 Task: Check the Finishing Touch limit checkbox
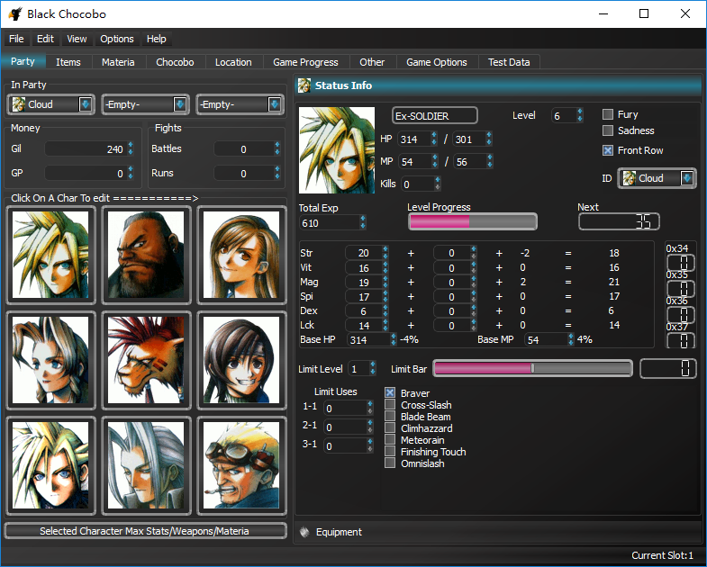click(390, 451)
